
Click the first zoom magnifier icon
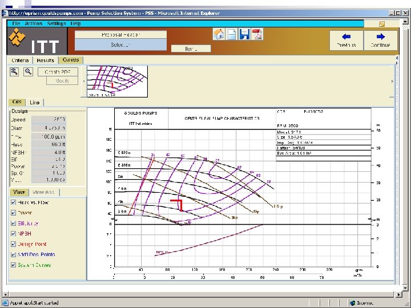click(14, 71)
